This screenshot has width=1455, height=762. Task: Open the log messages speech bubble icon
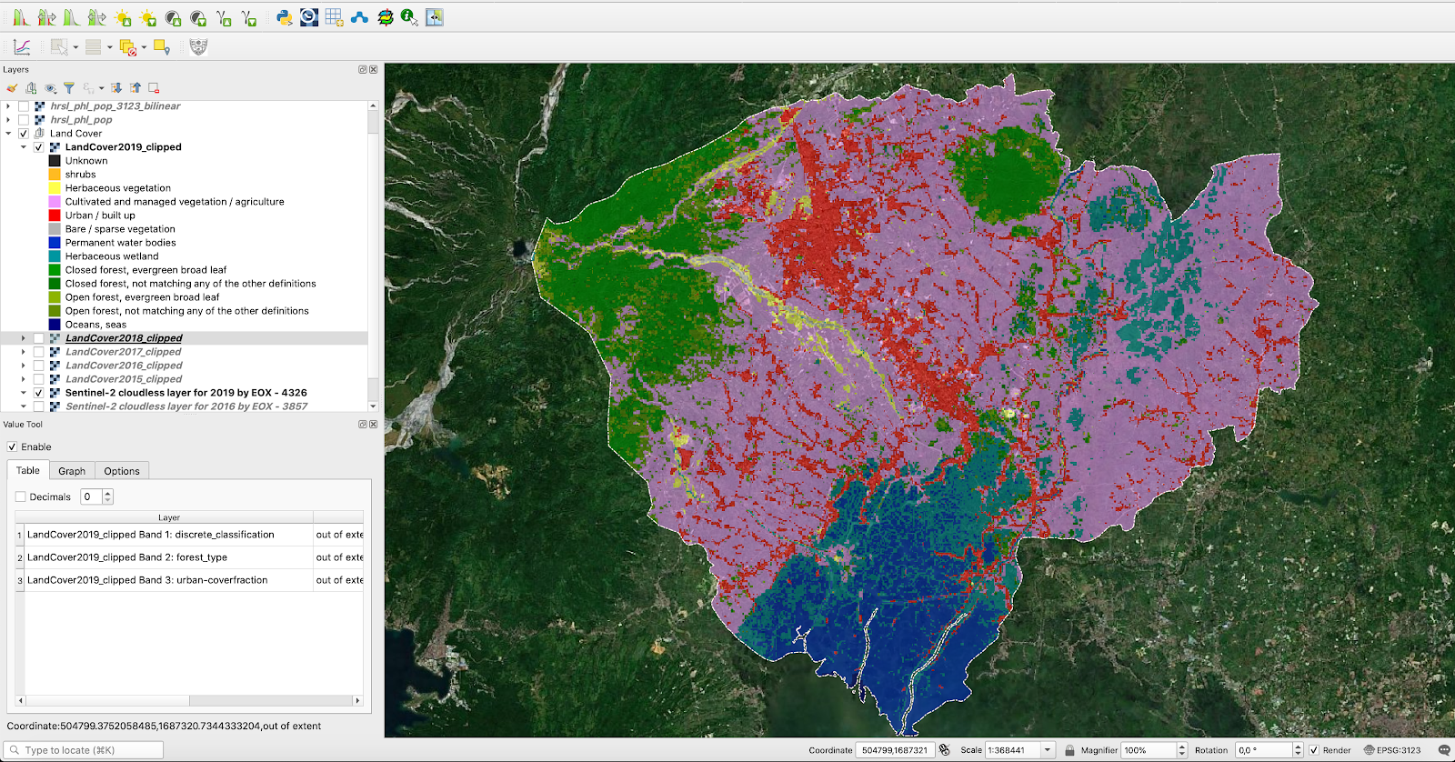[x=1443, y=750]
